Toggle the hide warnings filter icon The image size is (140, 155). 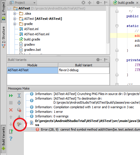pos(19,110)
